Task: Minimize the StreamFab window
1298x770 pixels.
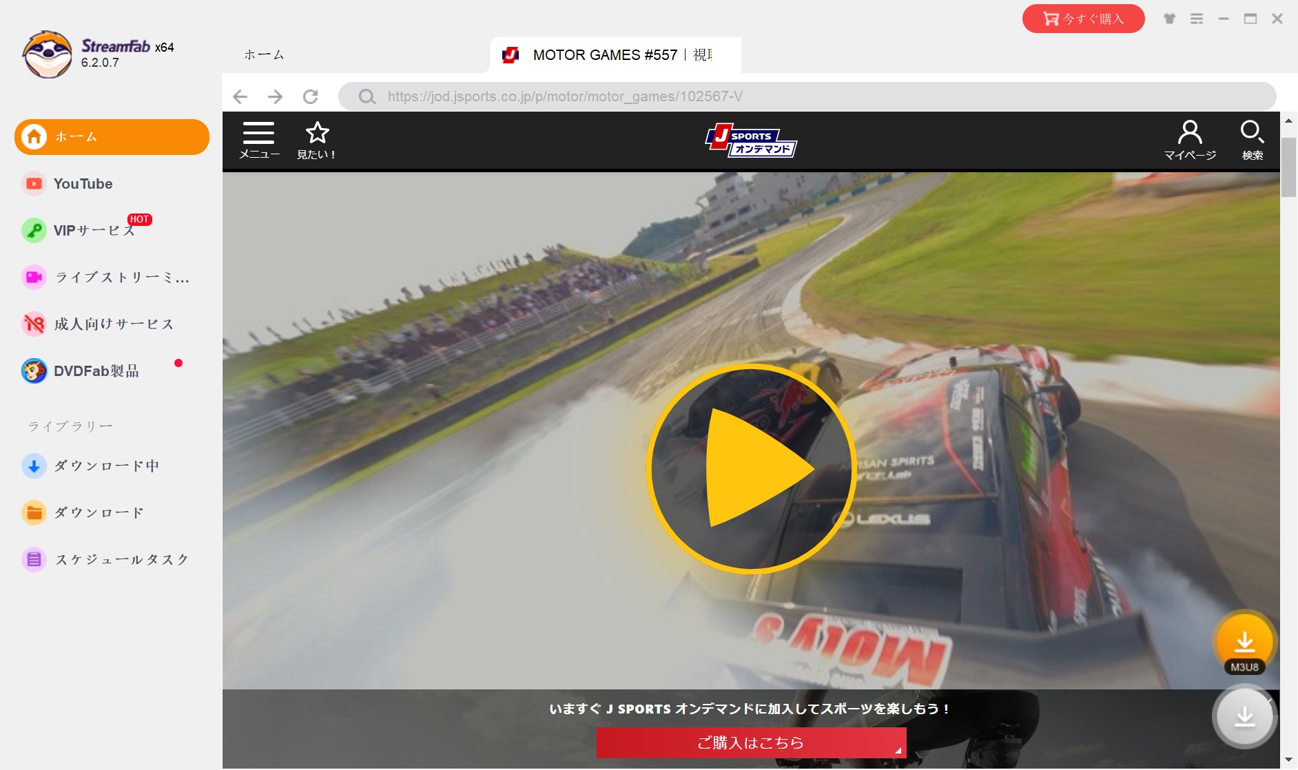Action: tap(1223, 19)
